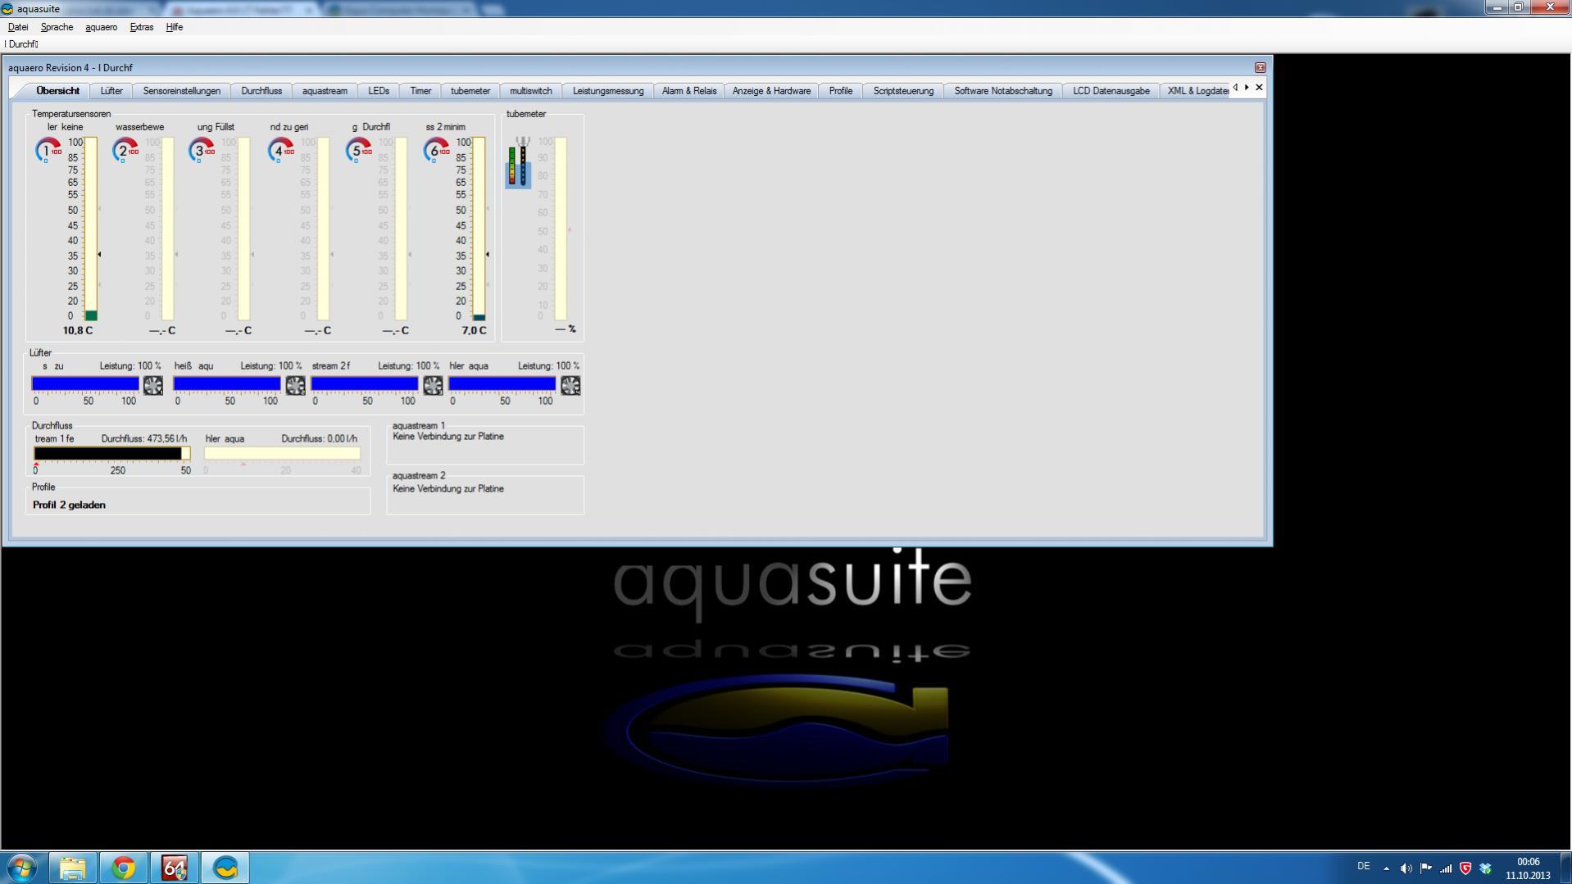Click the network signal tray icon

pos(1446,868)
